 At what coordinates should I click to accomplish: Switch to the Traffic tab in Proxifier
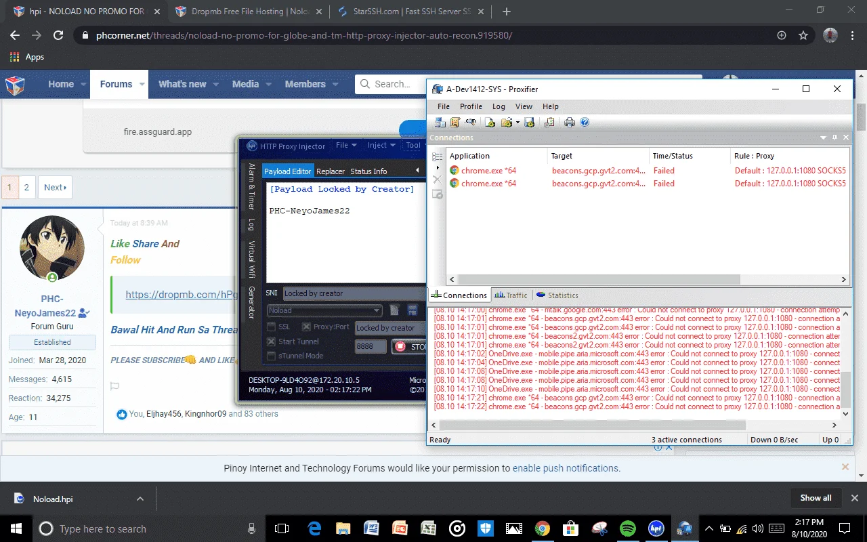[511, 295]
